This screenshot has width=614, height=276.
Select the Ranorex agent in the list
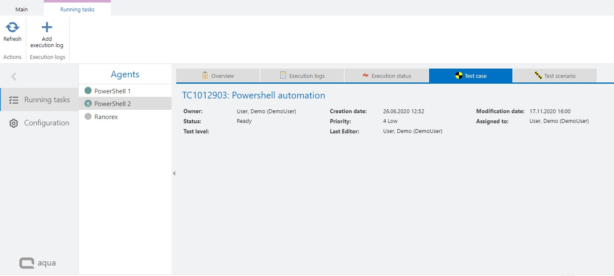[x=106, y=117]
